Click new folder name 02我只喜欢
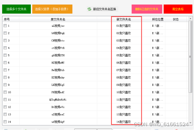This screenshot has width=194, height=130. [x=123, y=33]
